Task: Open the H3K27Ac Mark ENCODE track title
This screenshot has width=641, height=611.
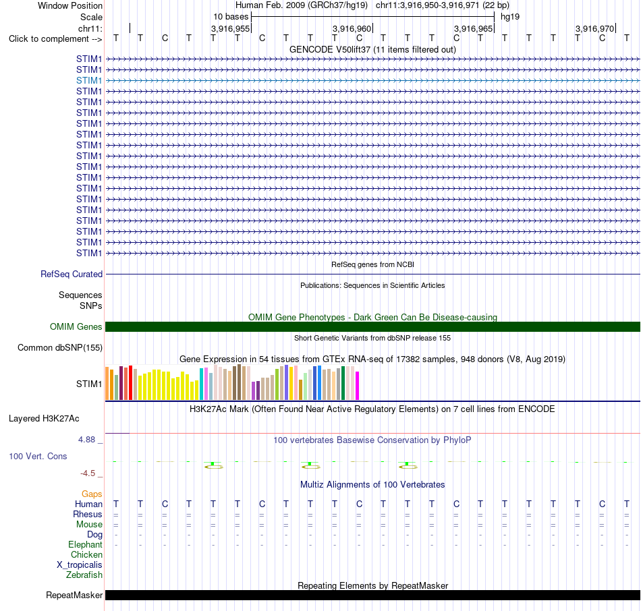Action: coord(372,409)
